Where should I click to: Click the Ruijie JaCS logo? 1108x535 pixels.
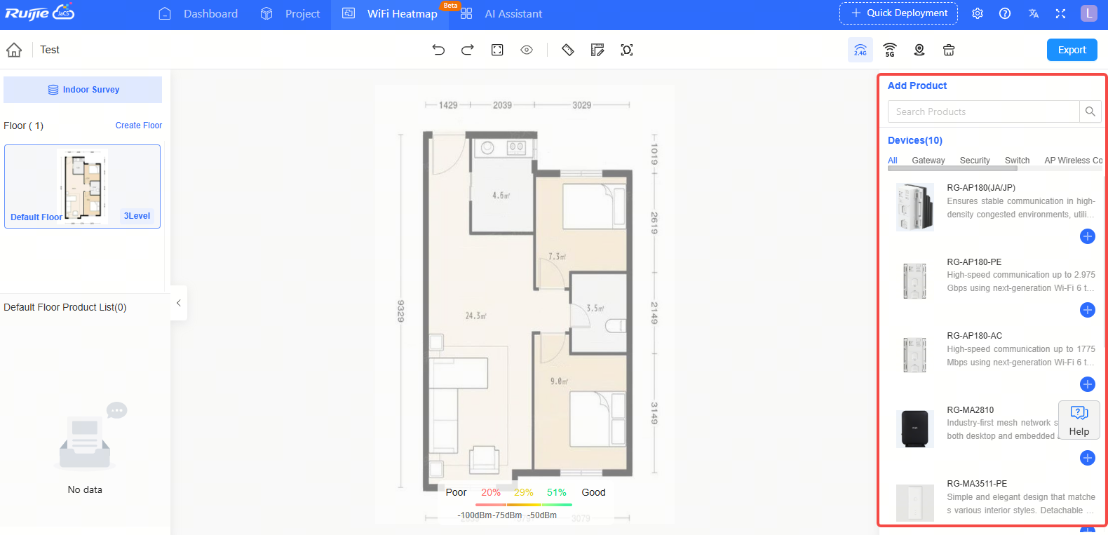point(39,13)
